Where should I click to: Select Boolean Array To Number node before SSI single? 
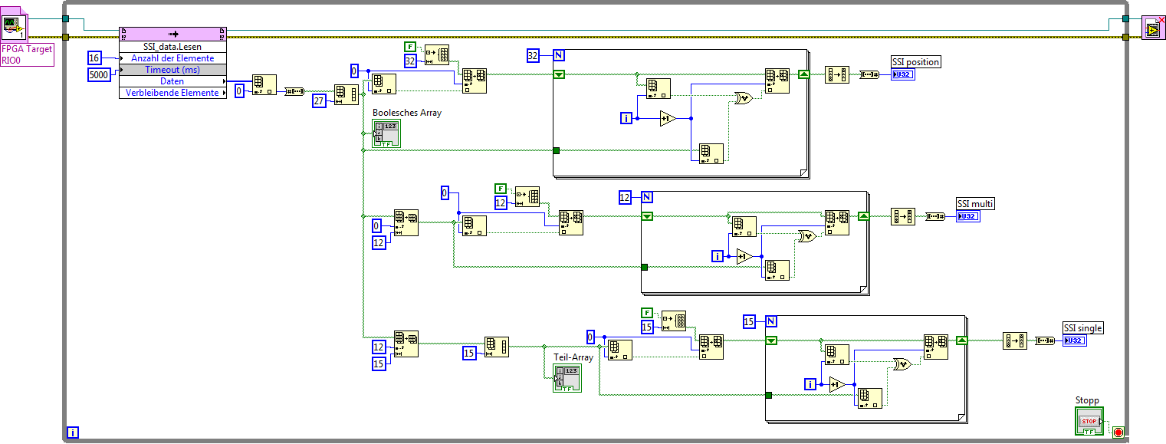1046,340
